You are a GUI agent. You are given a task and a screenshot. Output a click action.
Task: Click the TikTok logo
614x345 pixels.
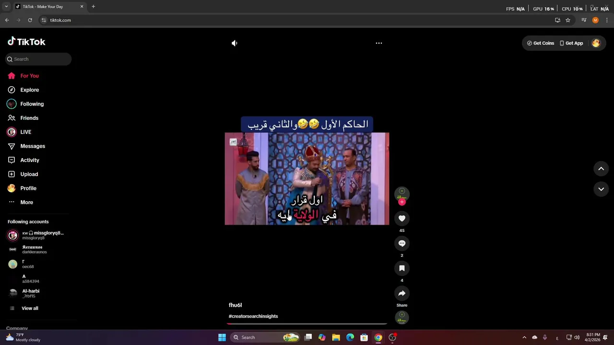click(x=26, y=42)
